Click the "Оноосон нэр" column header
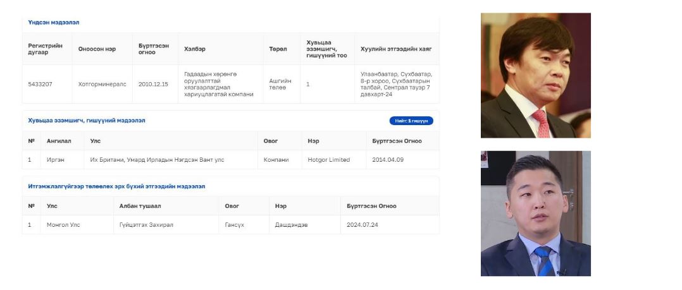 (97, 49)
